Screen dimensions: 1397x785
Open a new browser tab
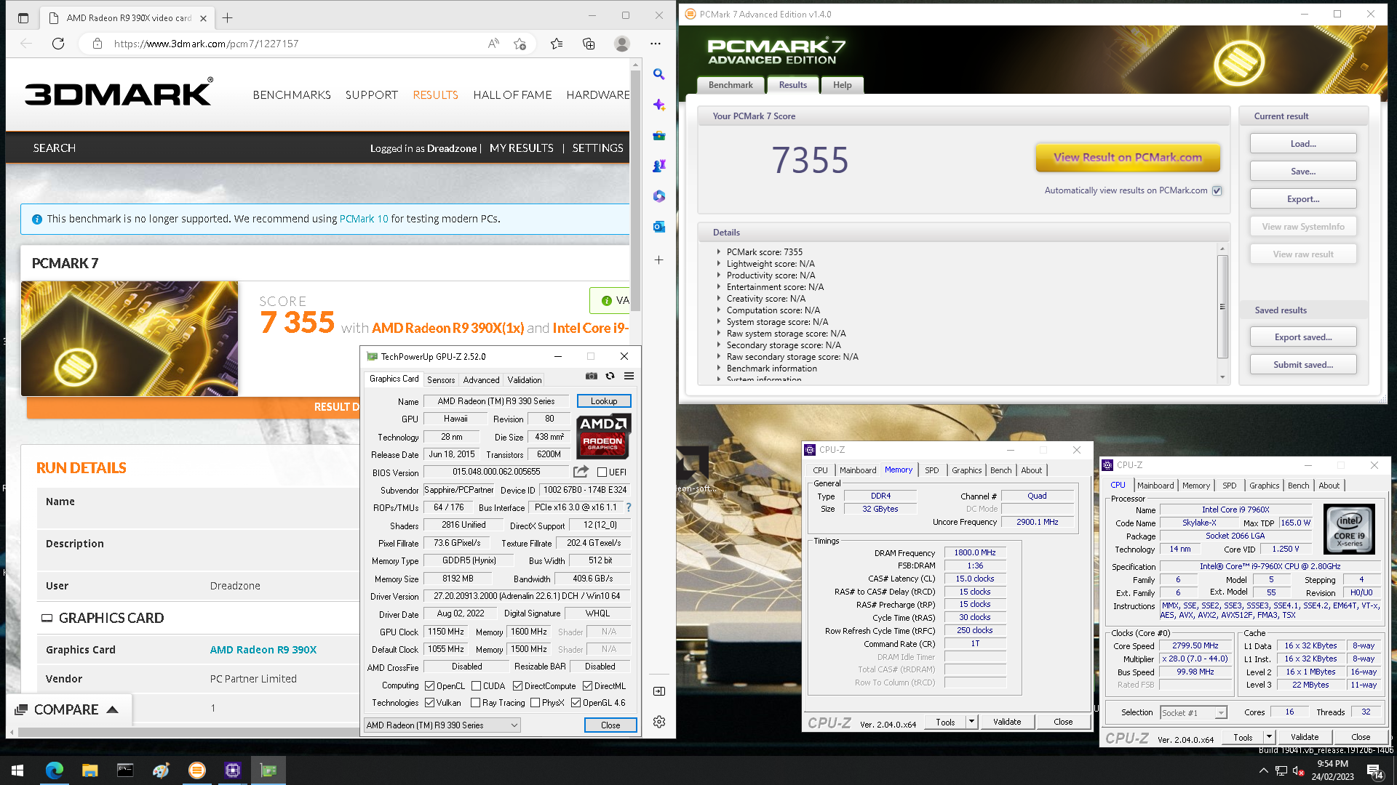[227, 18]
